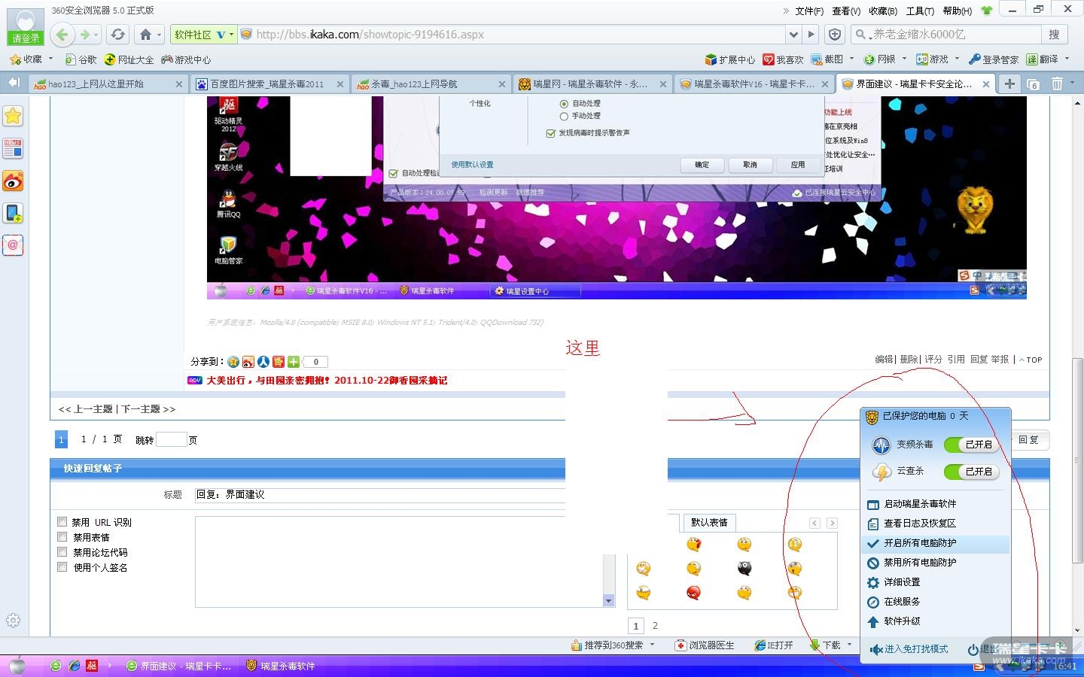
Task: Select the 自动处理 radio option
Action: tap(564, 104)
